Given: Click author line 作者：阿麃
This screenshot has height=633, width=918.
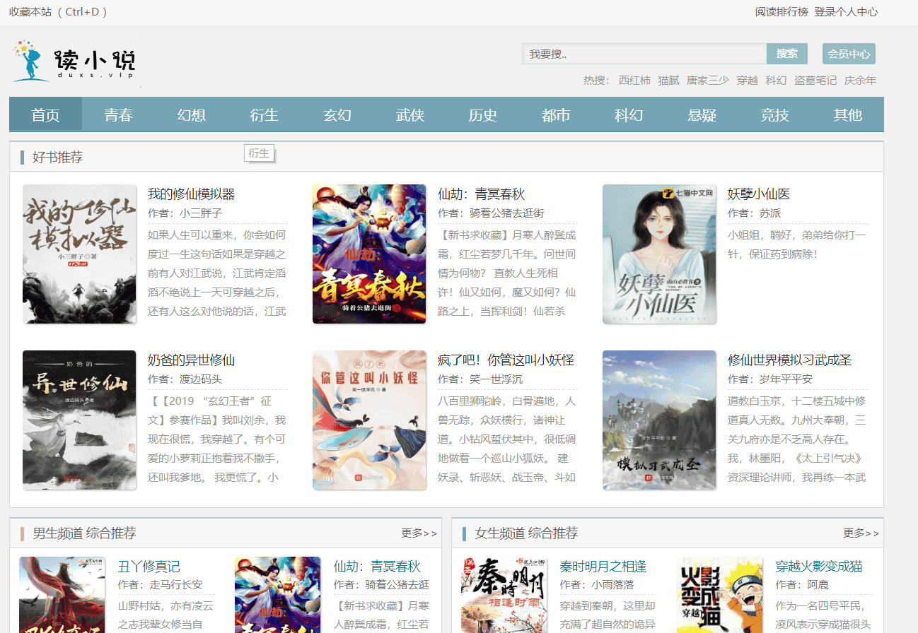Looking at the screenshot, I should [802, 585].
